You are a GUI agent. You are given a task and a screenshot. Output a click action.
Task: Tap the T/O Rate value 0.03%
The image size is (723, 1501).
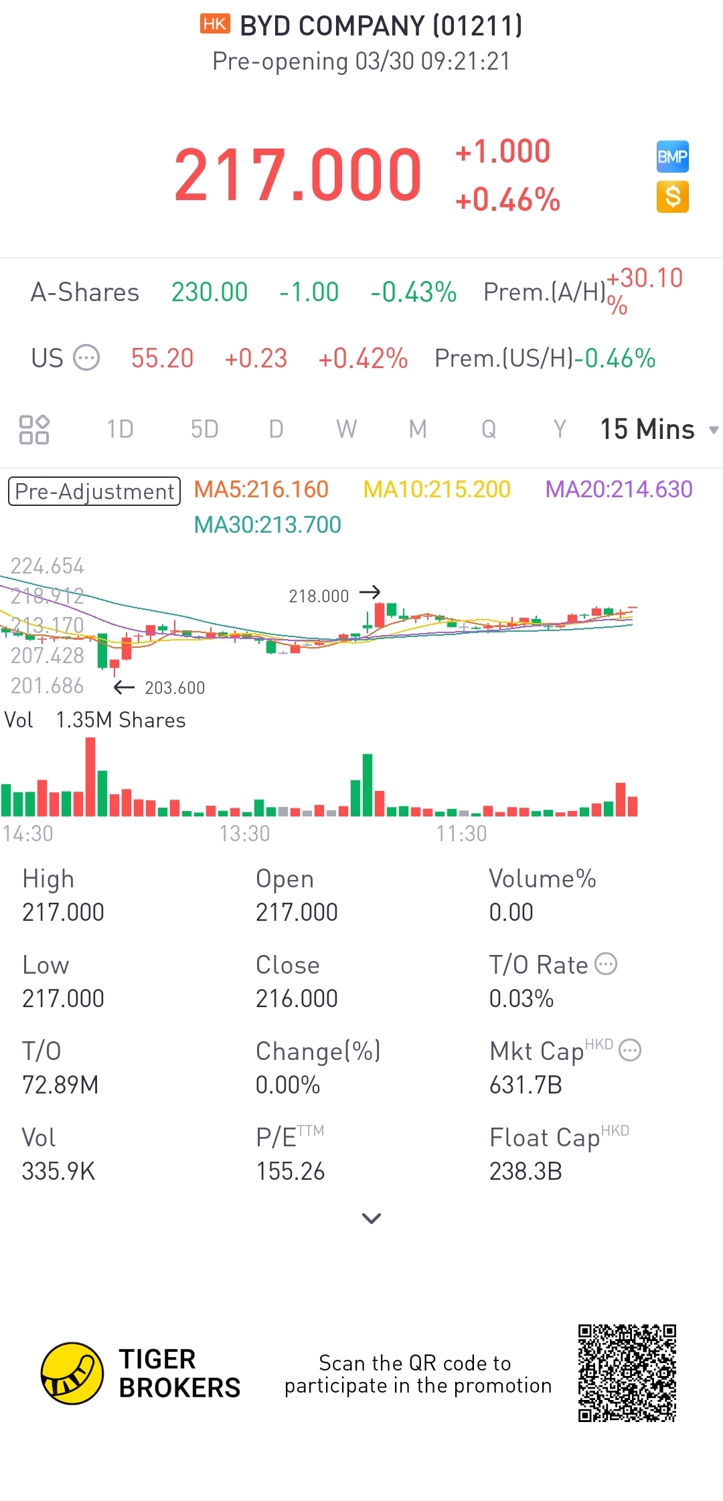(521, 998)
